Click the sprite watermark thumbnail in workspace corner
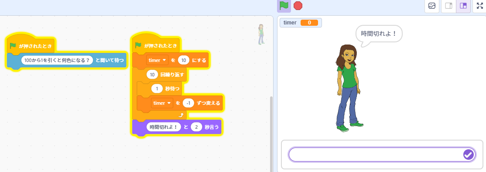Screen dimensions: 486x172 tap(261, 34)
